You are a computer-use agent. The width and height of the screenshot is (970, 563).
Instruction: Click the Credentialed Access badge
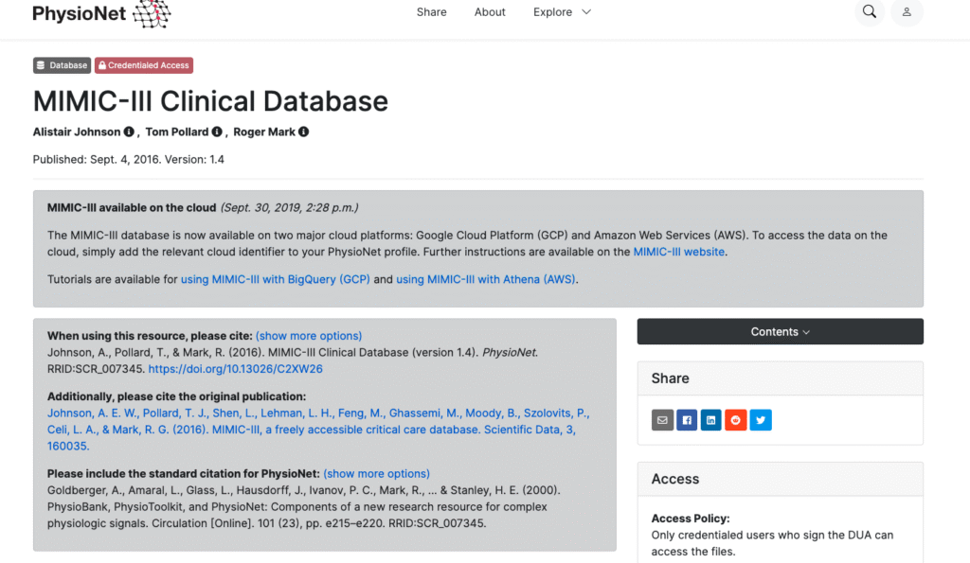click(143, 65)
